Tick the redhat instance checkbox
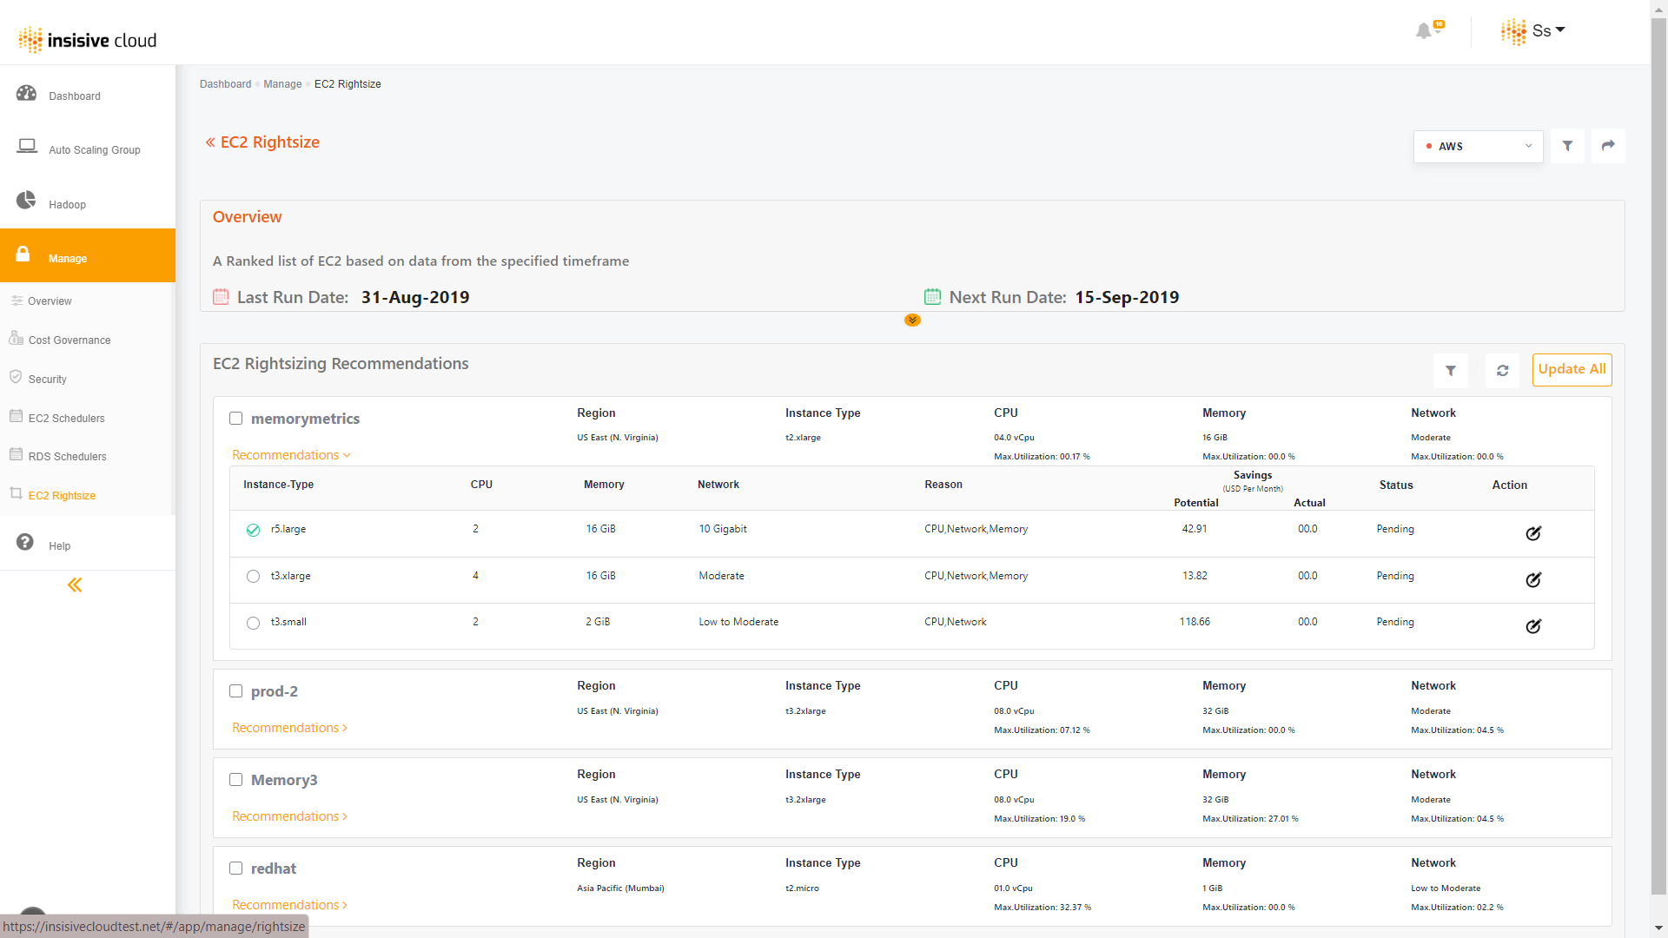 [x=235, y=869]
